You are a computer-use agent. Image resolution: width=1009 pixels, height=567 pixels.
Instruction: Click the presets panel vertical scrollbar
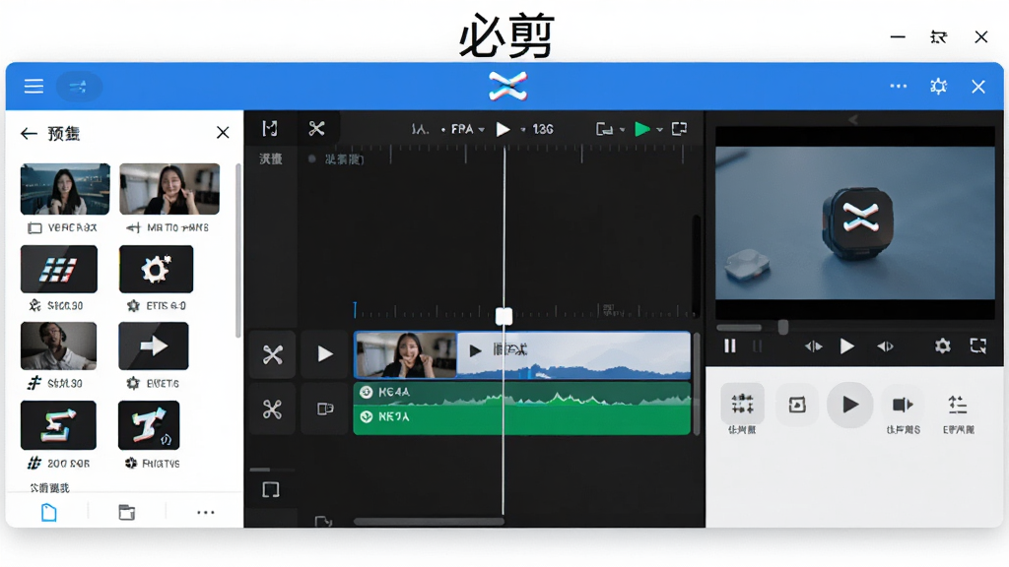pos(238,251)
